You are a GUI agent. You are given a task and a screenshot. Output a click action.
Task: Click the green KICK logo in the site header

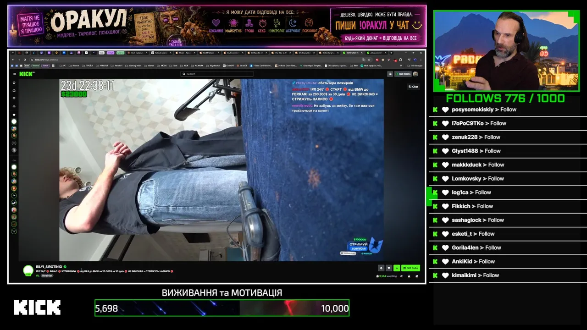click(27, 74)
